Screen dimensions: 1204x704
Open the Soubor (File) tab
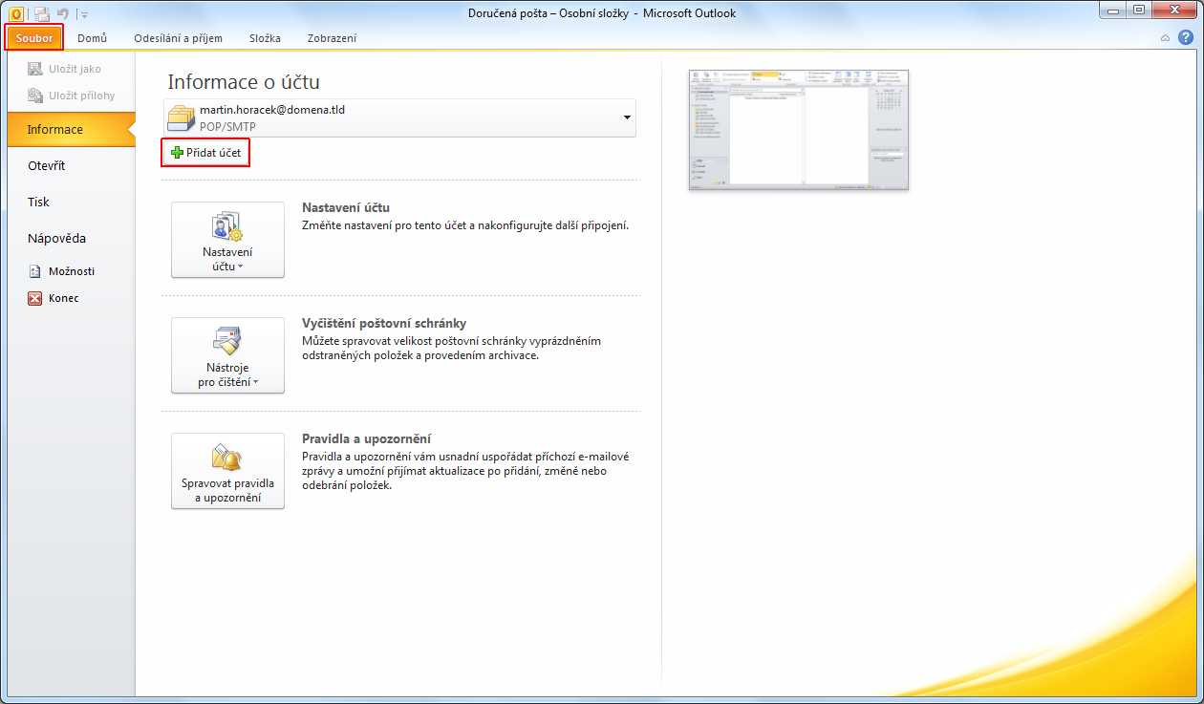pyautogui.click(x=34, y=38)
